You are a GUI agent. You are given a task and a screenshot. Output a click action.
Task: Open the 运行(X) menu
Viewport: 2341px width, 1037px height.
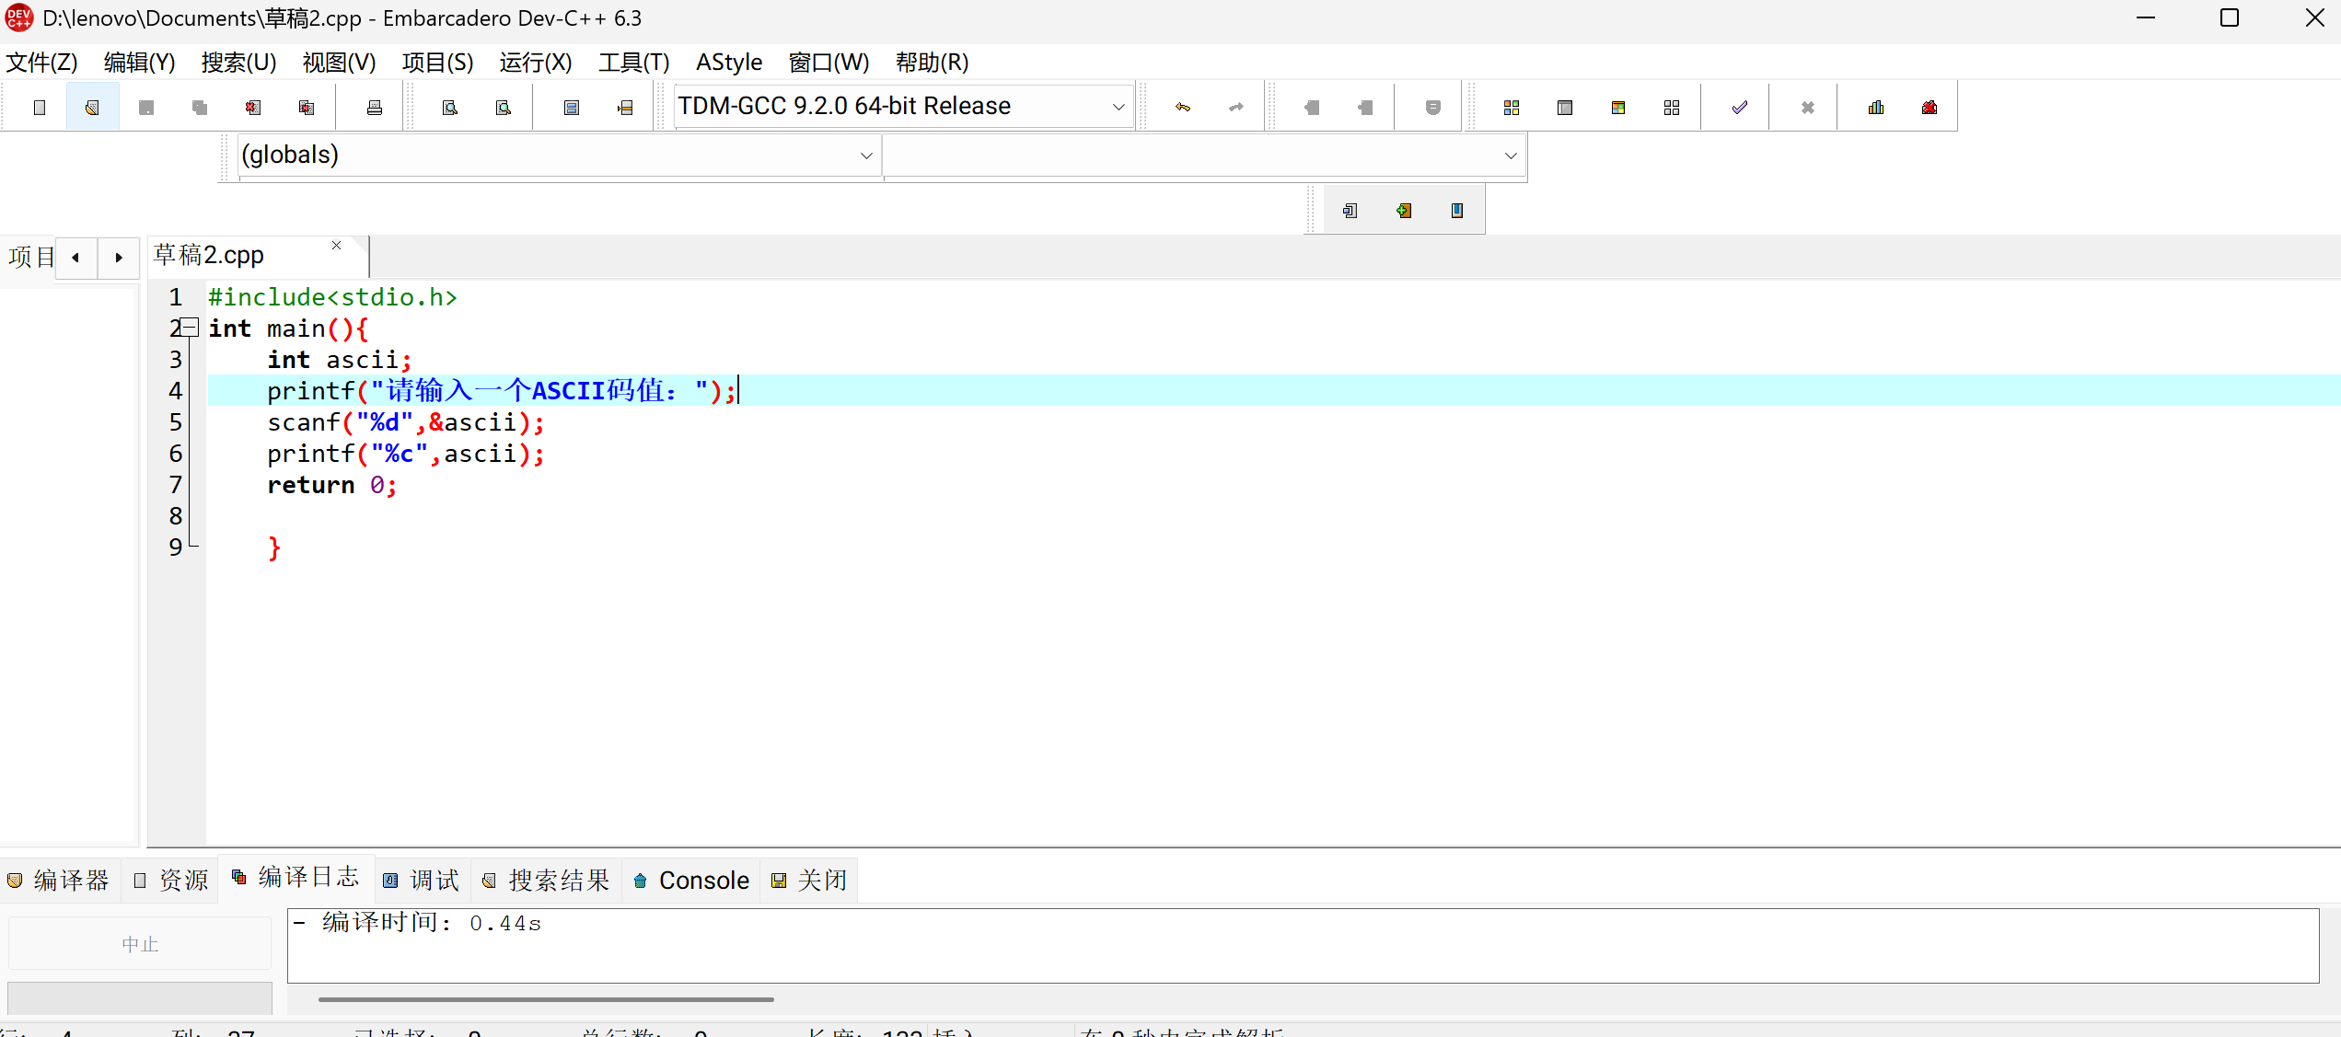pyautogui.click(x=535, y=63)
